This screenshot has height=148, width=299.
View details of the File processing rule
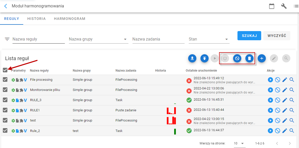point(292,80)
